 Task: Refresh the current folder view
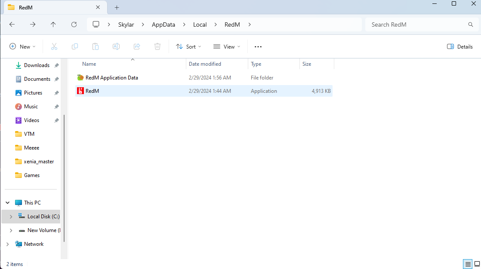coord(74,24)
